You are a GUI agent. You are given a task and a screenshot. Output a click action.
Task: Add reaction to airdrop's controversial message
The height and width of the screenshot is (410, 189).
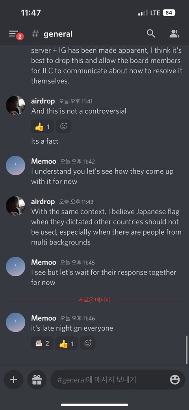click(63, 126)
